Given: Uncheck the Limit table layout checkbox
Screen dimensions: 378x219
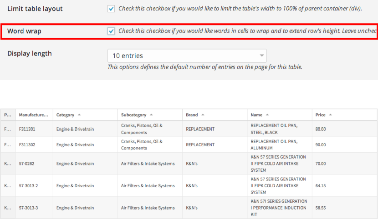Looking at the screenshot, I should pos(111,9).
